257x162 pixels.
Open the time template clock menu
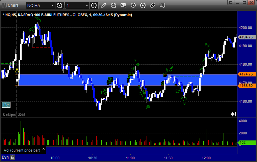tap(94, 6)
